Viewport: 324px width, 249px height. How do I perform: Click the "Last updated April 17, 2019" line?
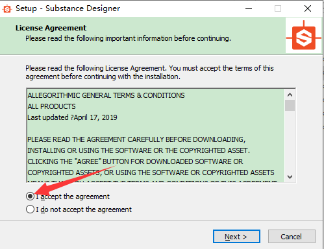pos(72,117)
